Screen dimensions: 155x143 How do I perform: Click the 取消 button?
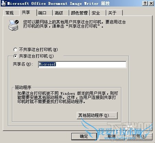point(112,136)
